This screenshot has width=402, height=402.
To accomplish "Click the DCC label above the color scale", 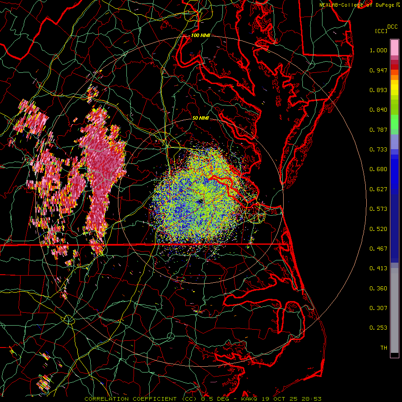I will pyautogui.click(x=392, y=27).
